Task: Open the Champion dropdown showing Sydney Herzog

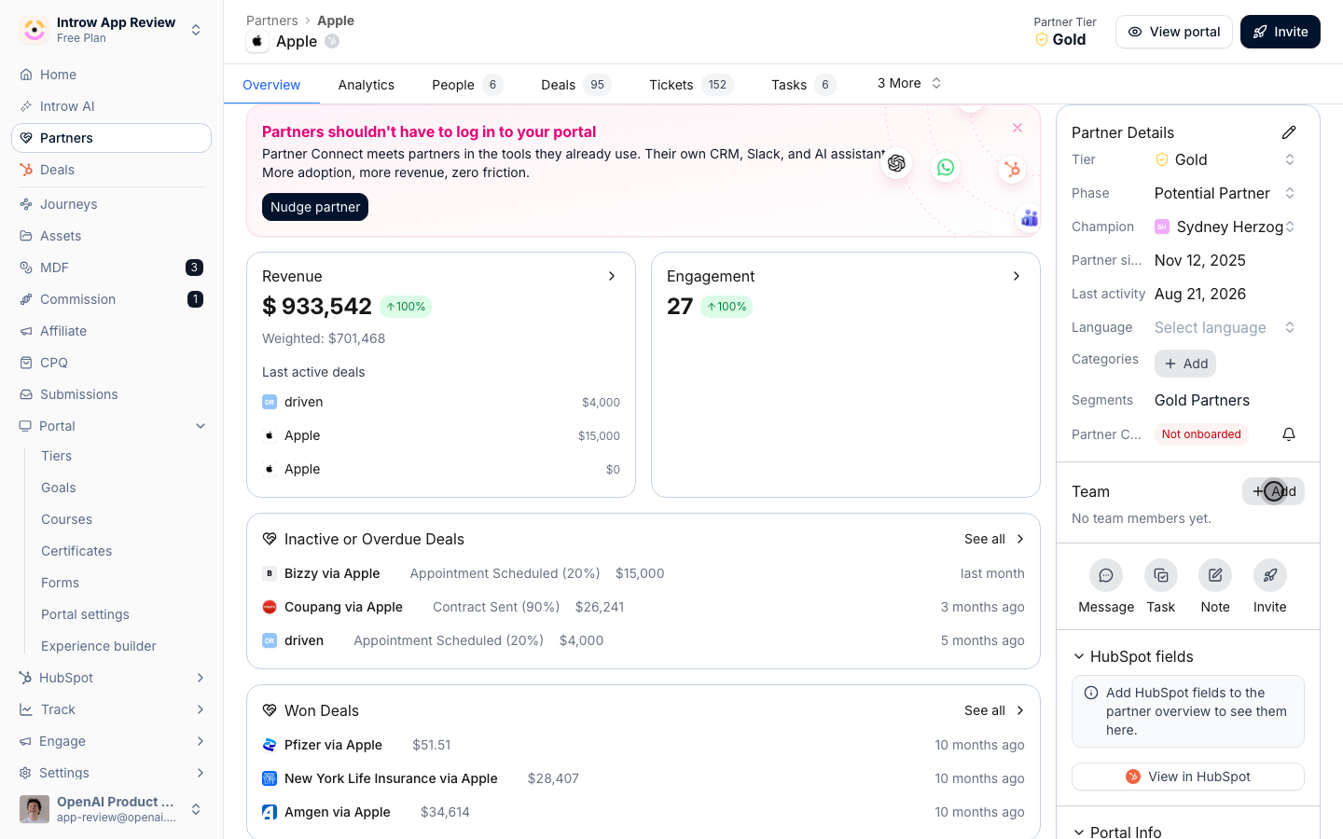Action: coord(1225,227)
